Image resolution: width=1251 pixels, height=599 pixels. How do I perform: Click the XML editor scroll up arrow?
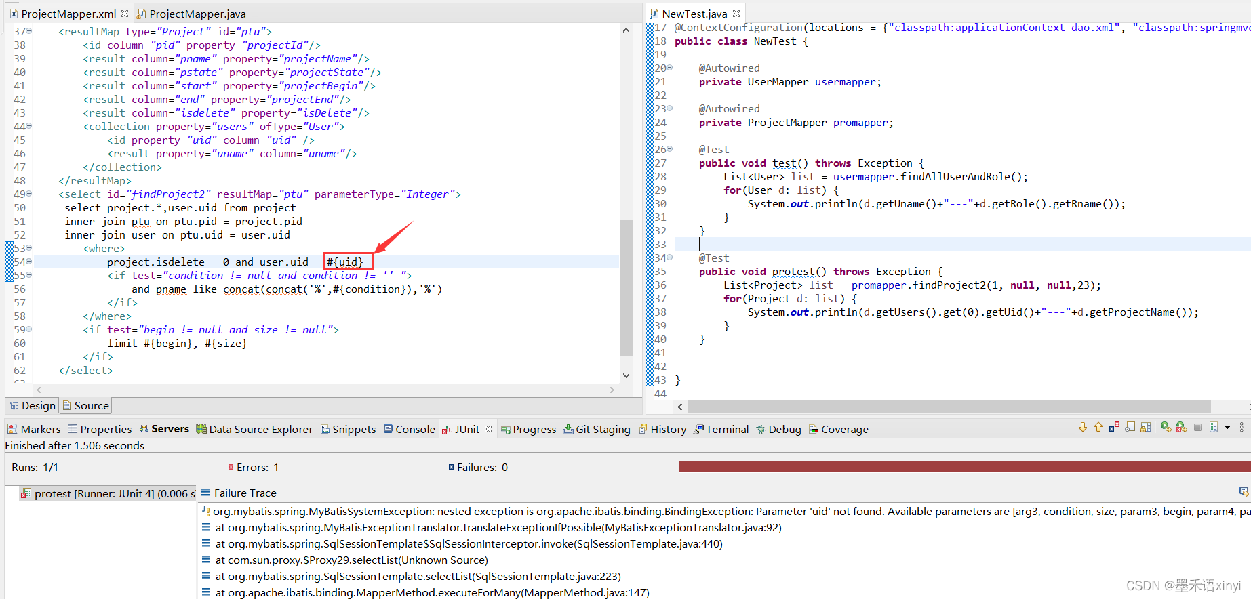(x=626, y=30)
